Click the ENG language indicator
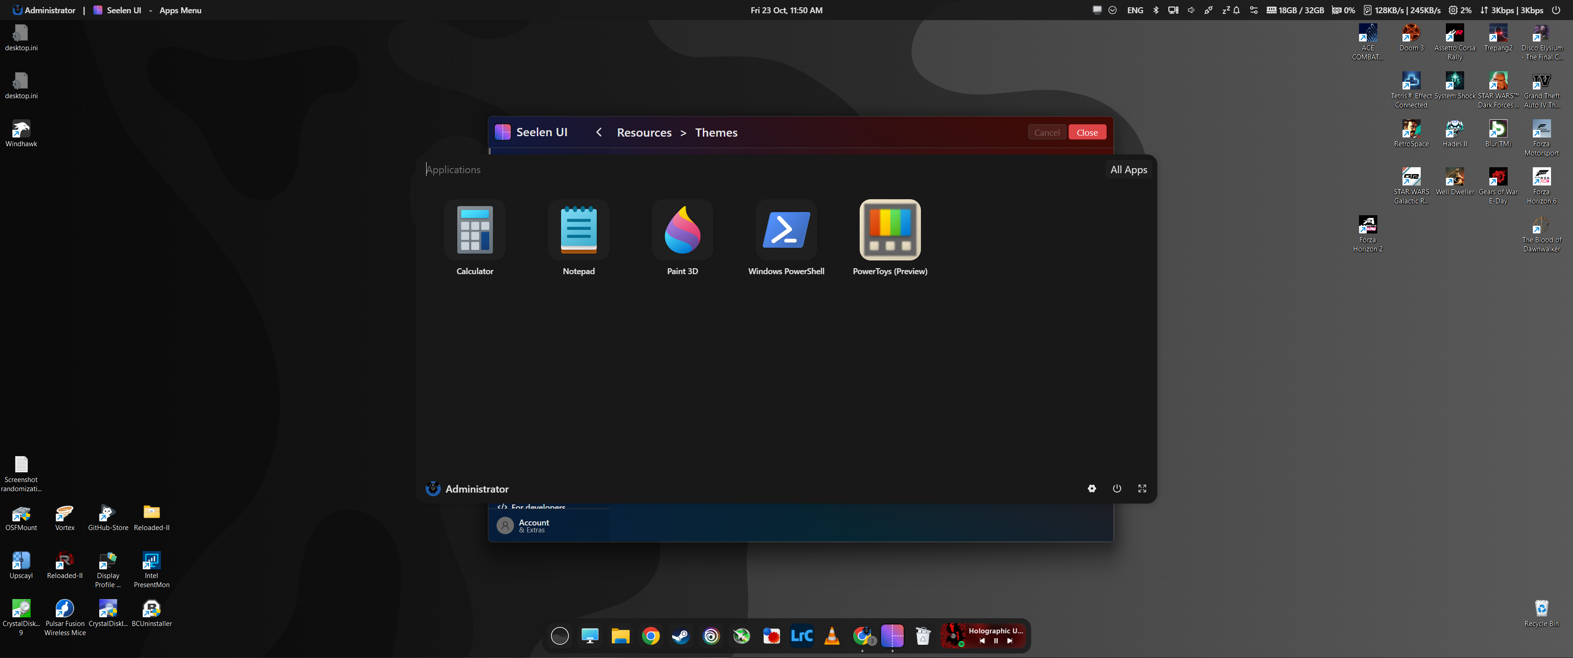 pos(1134,11)
